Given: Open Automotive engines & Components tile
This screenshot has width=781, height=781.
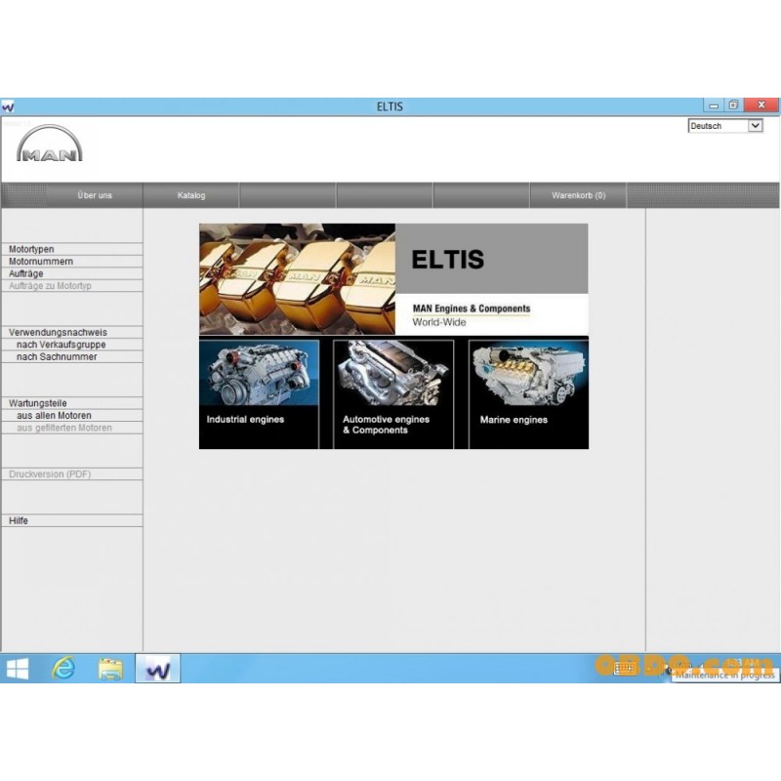Looking at the screenshot, I should pos(393,394).
